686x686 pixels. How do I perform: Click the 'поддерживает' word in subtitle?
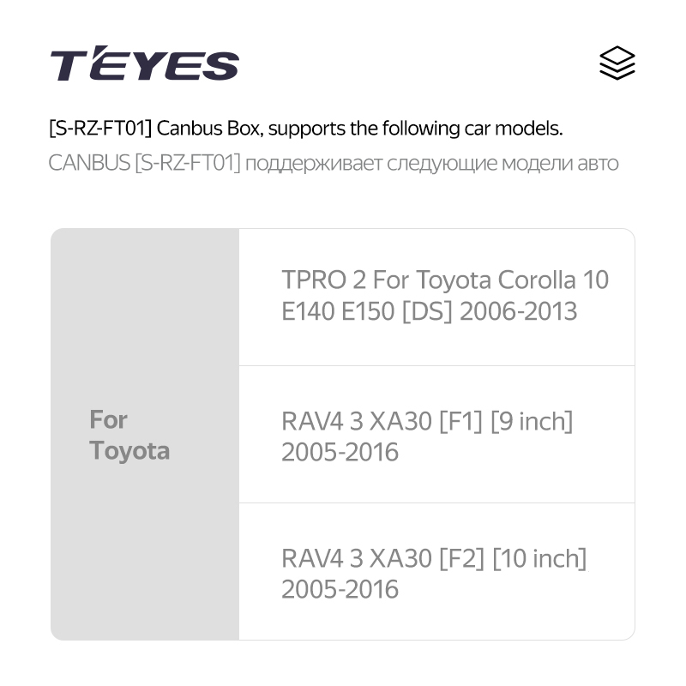click(x=314, y=165)
